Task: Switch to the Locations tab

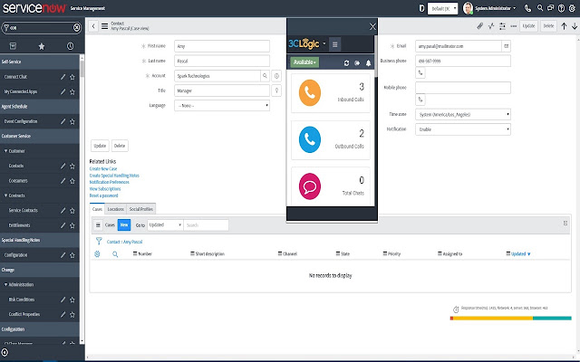Action: click(115, 209)
